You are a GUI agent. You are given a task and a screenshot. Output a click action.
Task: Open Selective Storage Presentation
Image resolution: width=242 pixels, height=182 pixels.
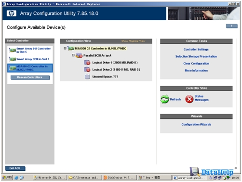[x=196, y=56]
